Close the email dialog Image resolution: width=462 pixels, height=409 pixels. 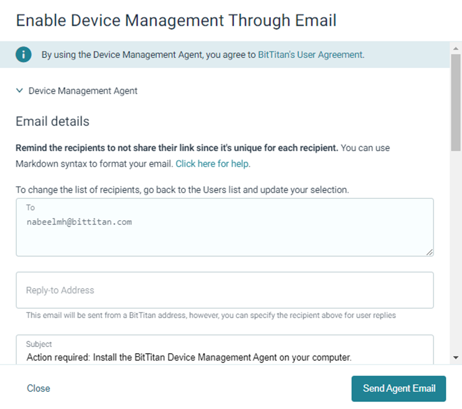pyautogui.click(x=39, y=388)
